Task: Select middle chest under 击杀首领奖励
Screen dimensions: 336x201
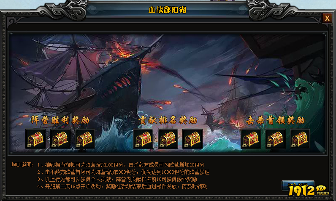Action: pyautogui.click(x=276, y=139)
